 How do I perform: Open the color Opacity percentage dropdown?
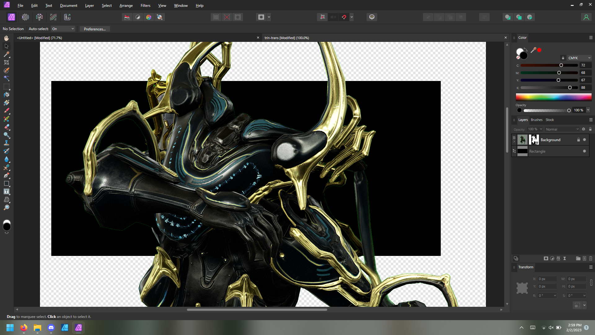click(588, 110)
